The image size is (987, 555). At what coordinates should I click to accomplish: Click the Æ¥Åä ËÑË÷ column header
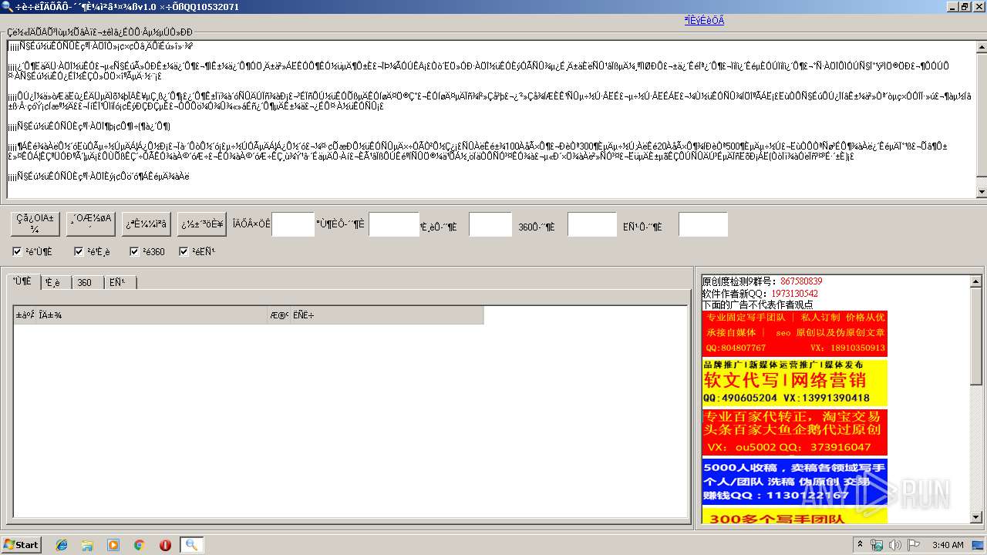click(x=375, y=315)
